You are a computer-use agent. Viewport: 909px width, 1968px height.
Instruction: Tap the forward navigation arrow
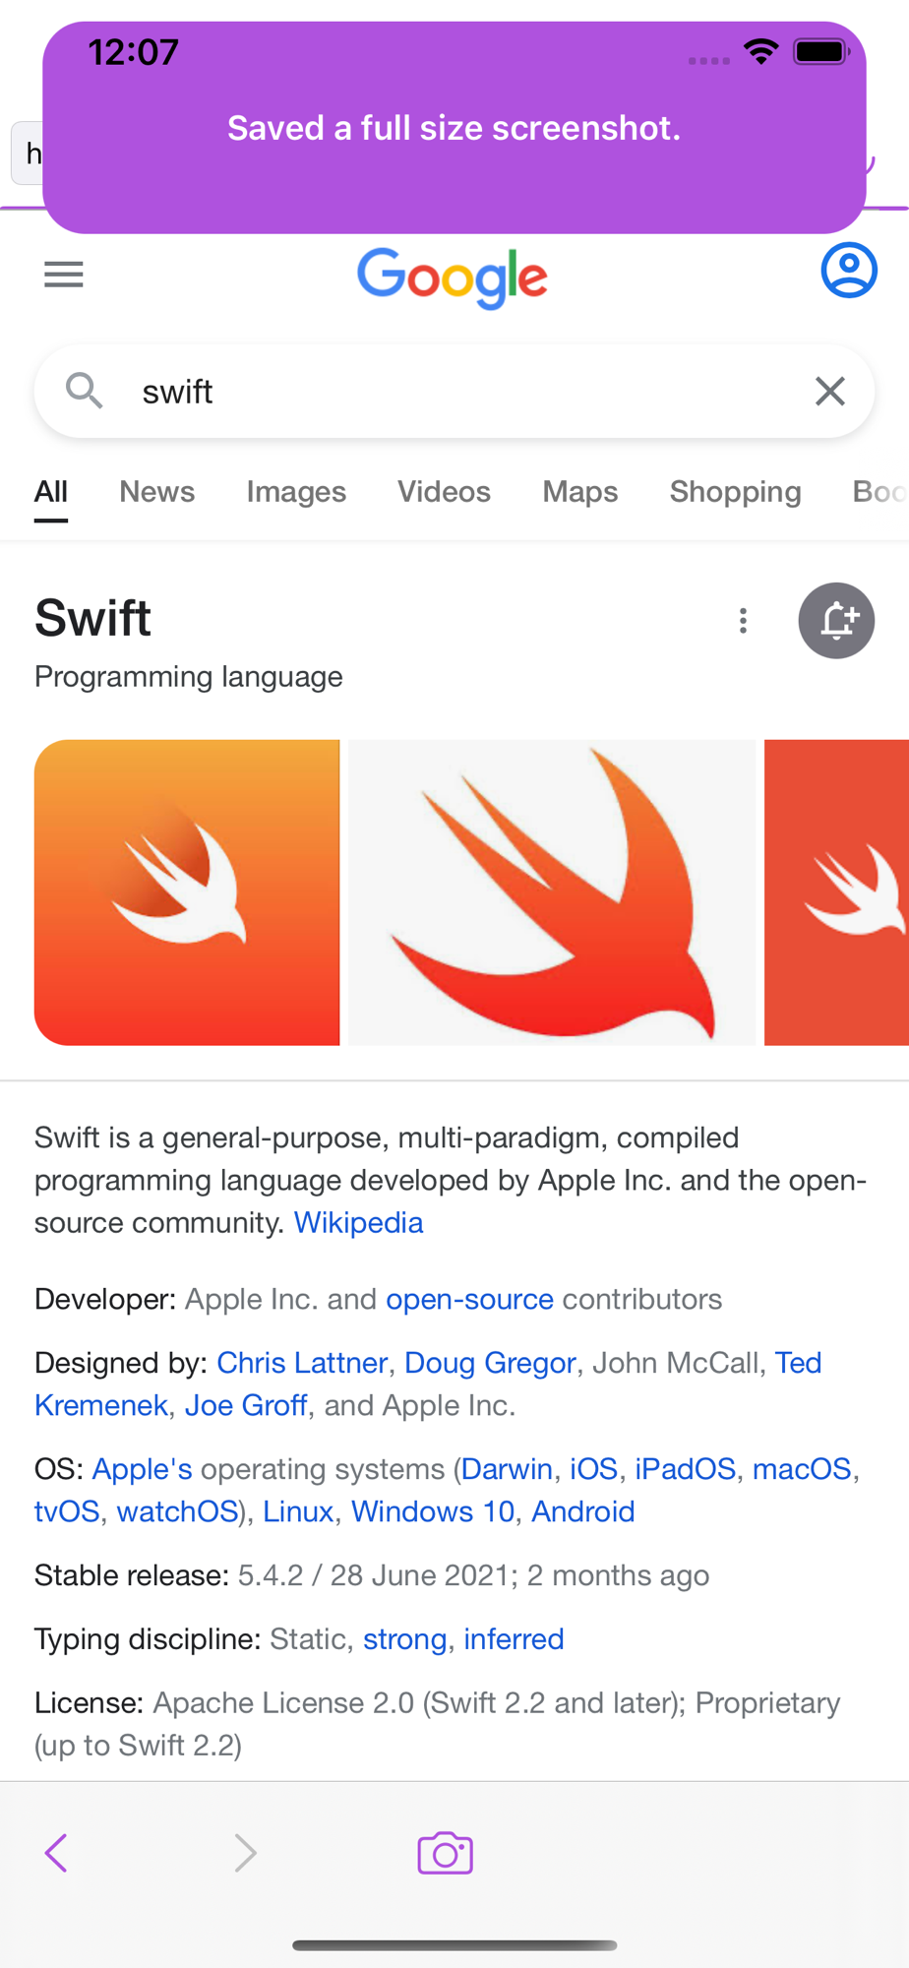point(245,1853)
